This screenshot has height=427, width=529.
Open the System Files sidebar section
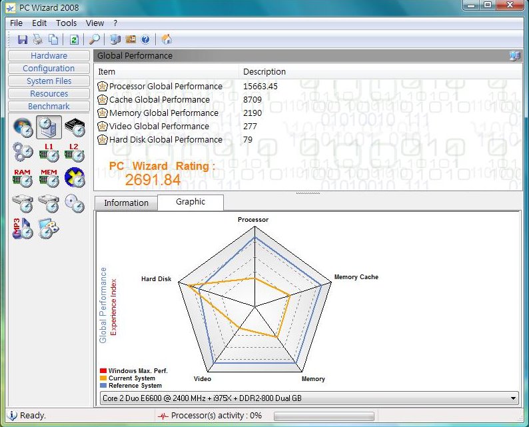coord(49,81)
